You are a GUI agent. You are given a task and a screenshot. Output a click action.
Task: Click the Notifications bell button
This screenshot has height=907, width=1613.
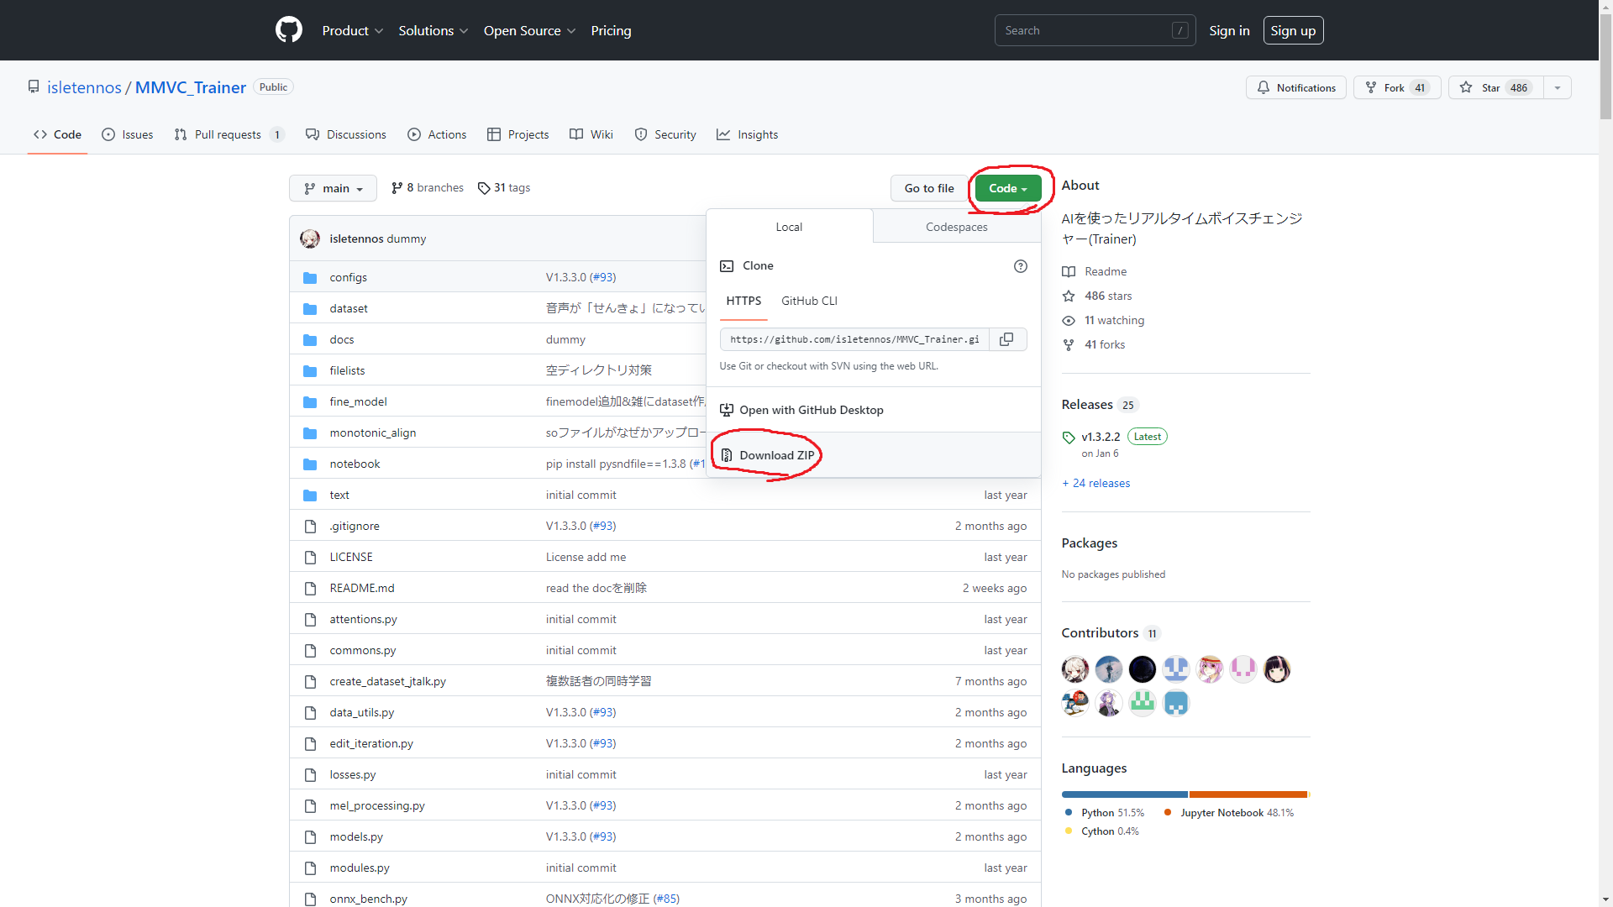coord(1295,87)
